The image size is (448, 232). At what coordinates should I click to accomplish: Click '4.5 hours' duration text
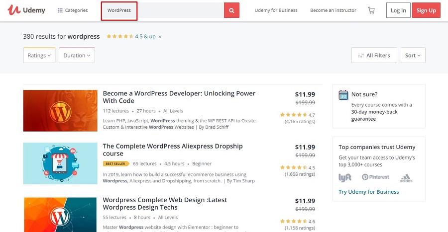point(174,163)
